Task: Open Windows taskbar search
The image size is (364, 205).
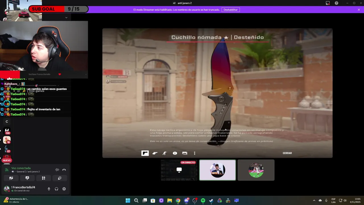Action: pyautogui.click(x=136, y=200)
